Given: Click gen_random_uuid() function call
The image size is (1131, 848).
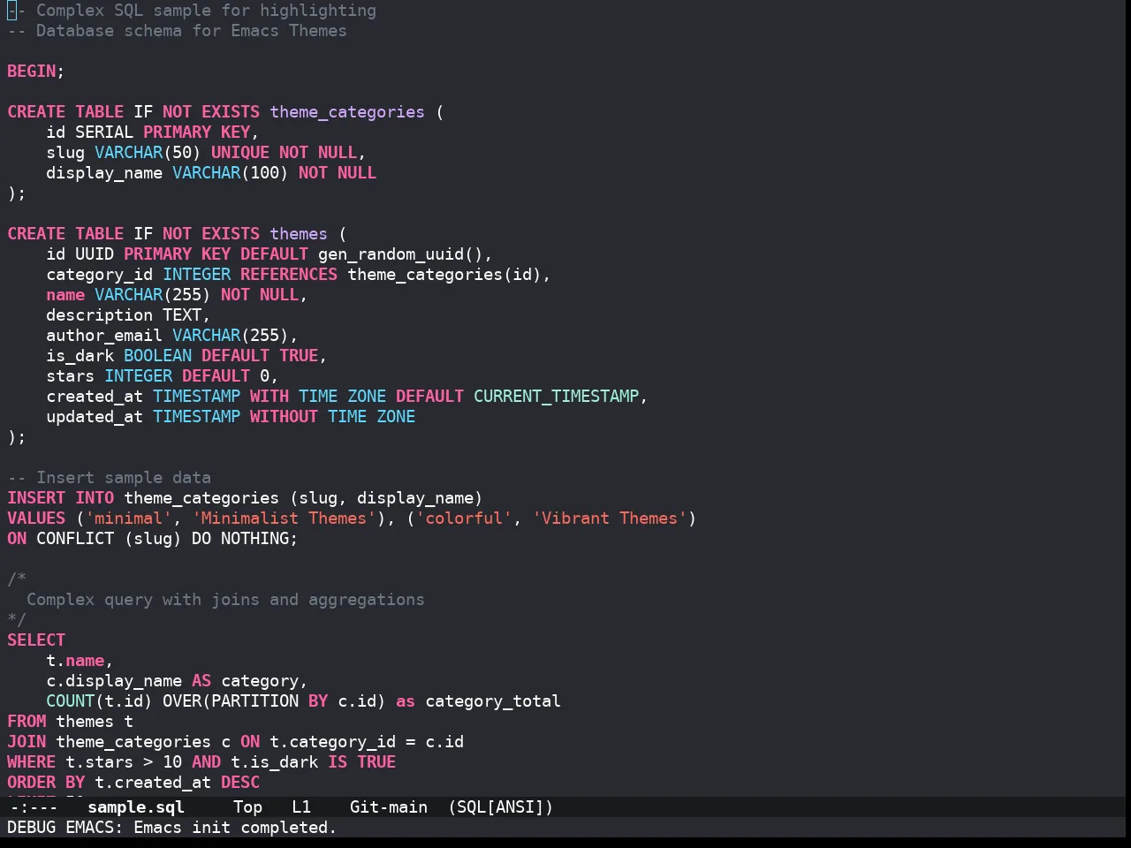Looking at the screenshot, I should 400,254.
